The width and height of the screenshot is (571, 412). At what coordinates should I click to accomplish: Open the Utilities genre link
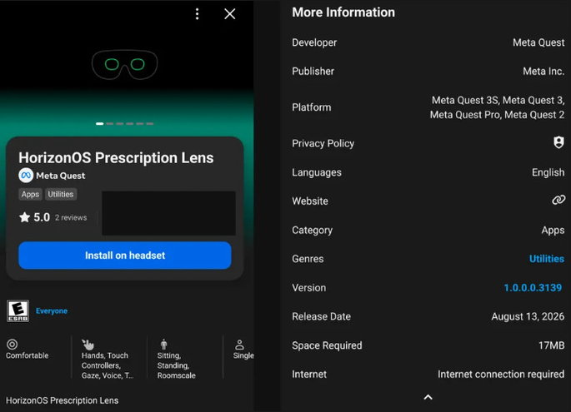(547, 259)
